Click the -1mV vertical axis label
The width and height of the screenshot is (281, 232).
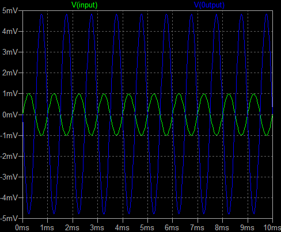tap(9, 136)
